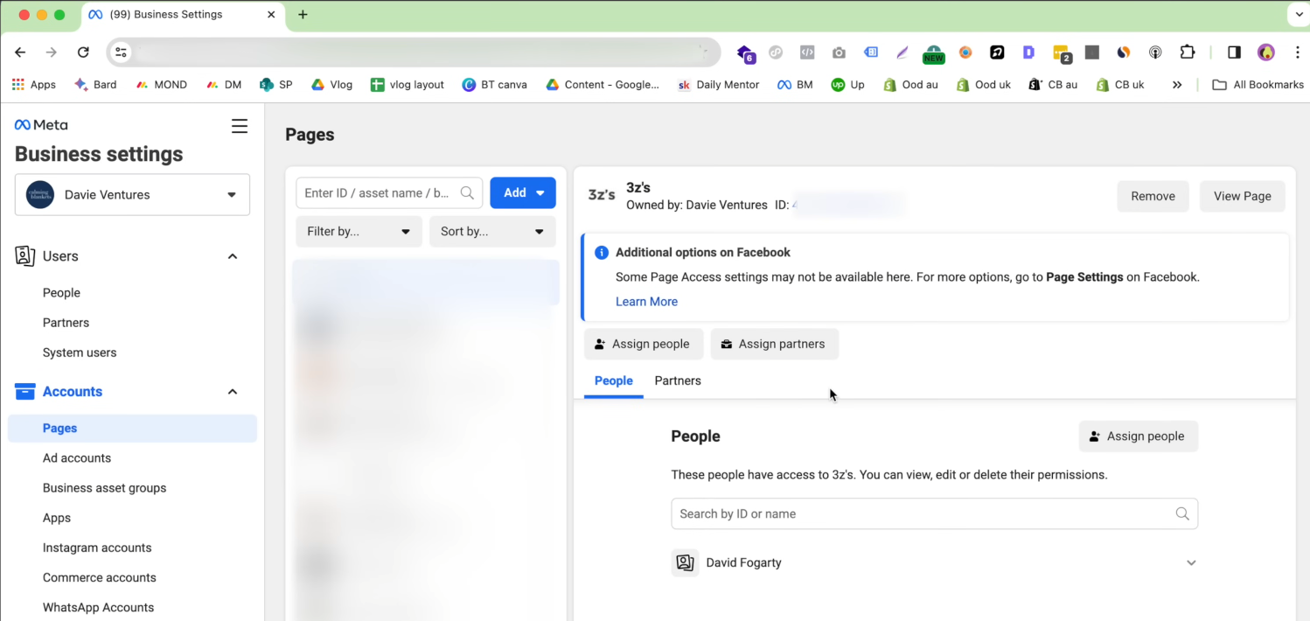Click the David Fogarty name row
1310x621 pixels.
click(x=934, y=562)
